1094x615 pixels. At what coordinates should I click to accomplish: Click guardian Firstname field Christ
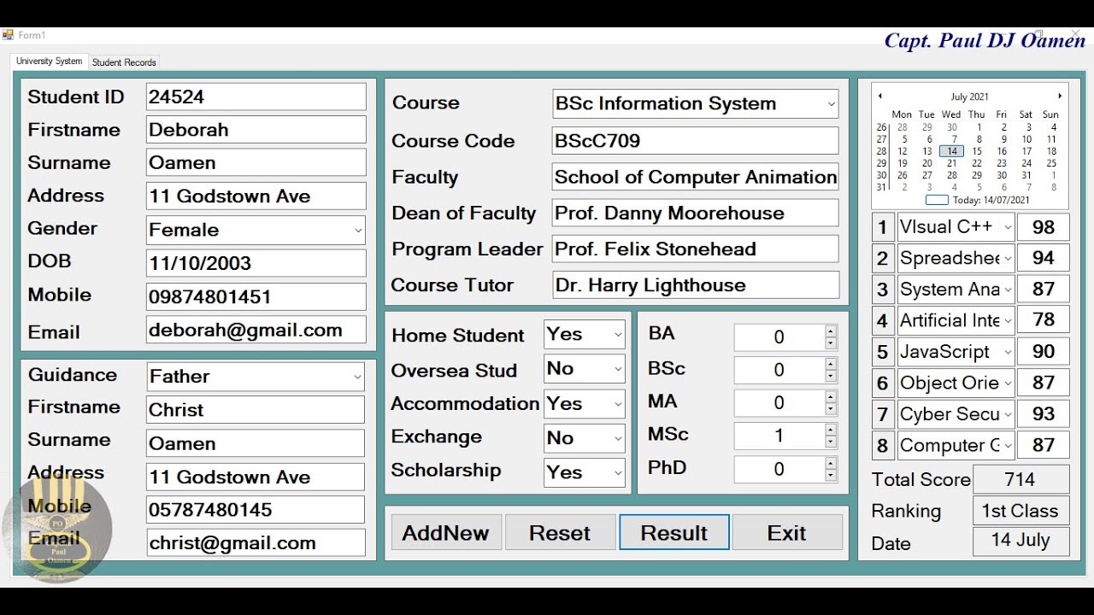point(256,410)
